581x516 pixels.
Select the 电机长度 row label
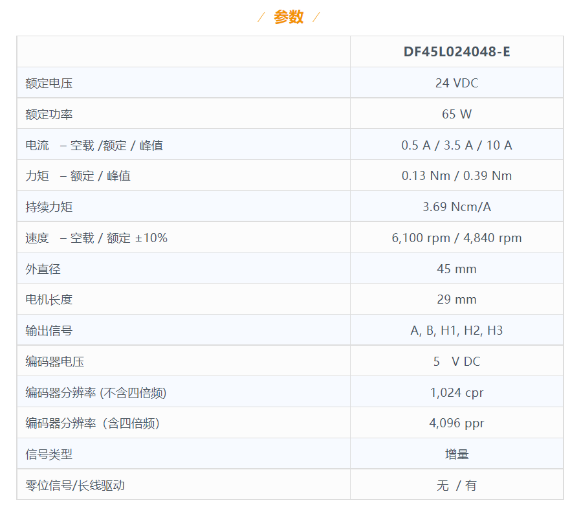[49, 299]
